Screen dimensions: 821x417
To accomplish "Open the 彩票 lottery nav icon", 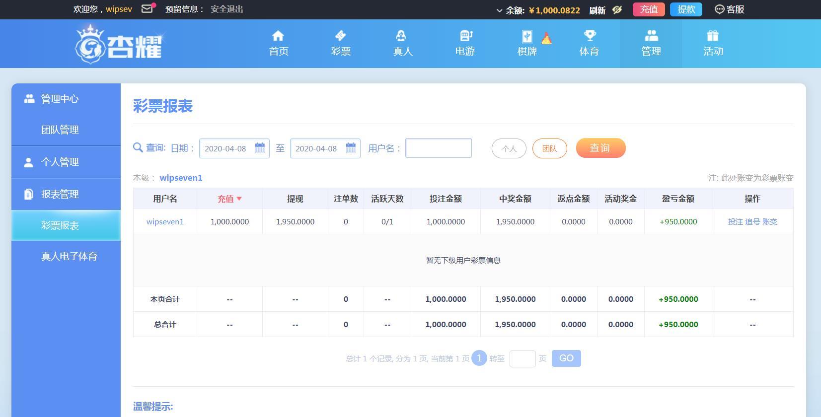I will [x=341, y=36].
